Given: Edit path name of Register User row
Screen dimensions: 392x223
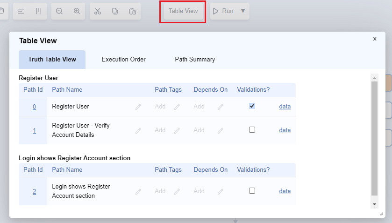Looking at the screenshot, I should (138, 107).
